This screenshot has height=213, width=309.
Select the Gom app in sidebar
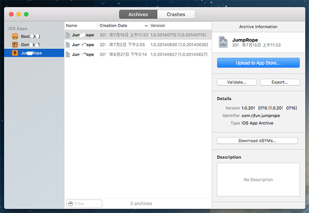coord(34,45)
